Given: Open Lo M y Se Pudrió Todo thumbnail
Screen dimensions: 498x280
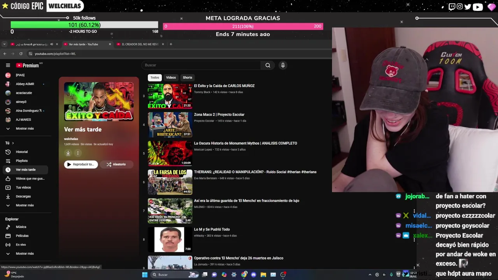Looking at the screenshot, I should click(170, 240).
